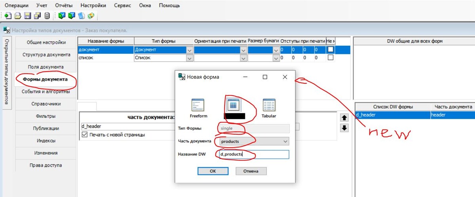The image size is (475, 197).
Task: Open the Помощь menu
Action: (x=169, y=6)
